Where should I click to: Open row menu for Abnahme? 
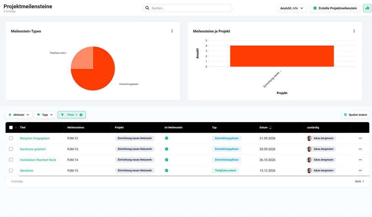tap(360, 171)
